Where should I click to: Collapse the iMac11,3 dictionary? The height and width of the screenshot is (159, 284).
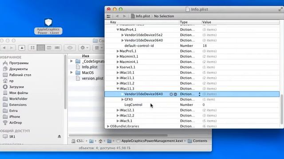click(x=118, y=89)
